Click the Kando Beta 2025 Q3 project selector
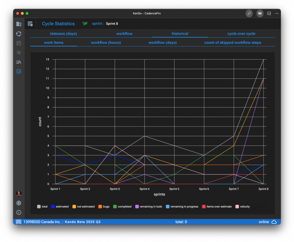The image size is (294, 242). tap(82, 222)
